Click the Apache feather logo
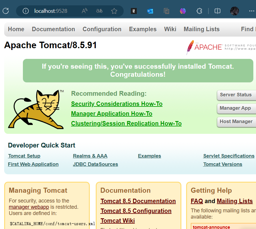Image resolution: width=256 pixels, height=229 pixels. 190,47
